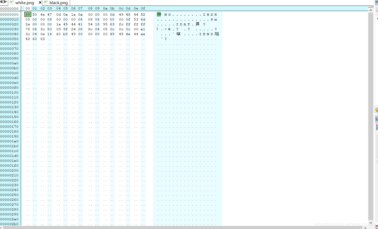Click the vertical scrollbar up arrow
The image size is (378, 229).
click(x=371, y=10)
